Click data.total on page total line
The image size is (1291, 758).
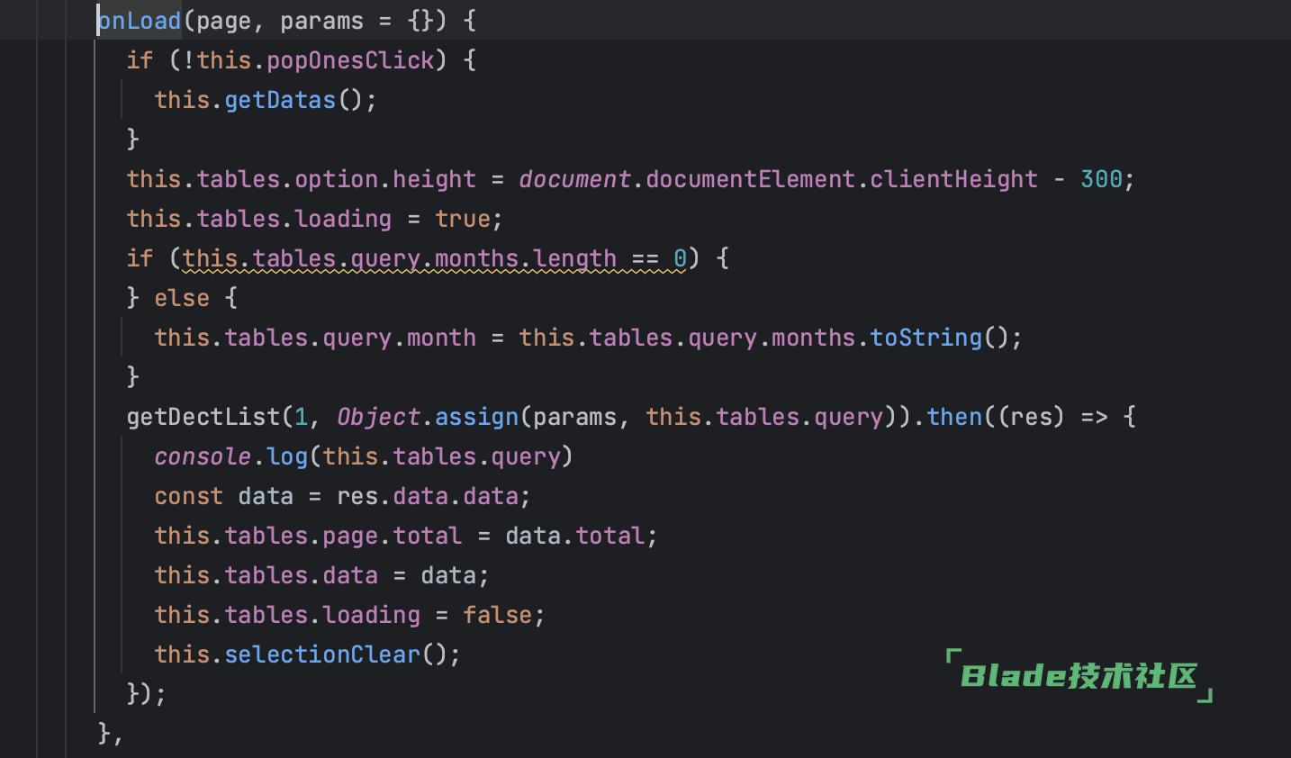click(574, 536)
